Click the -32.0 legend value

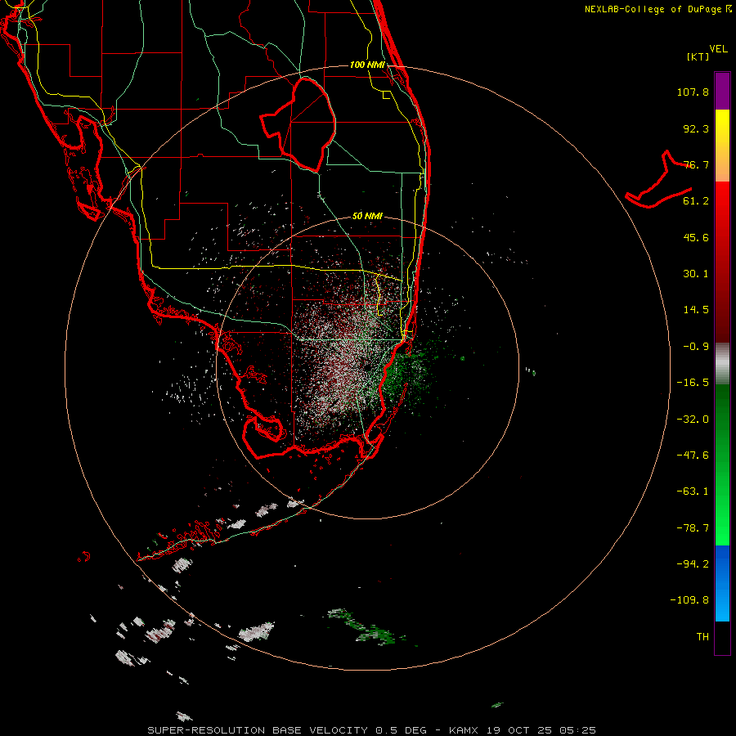click(693, 420)
